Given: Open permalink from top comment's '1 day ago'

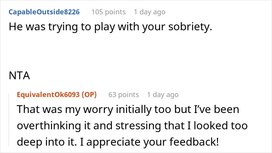Looking at the screenshot, I should coord(150,12).
